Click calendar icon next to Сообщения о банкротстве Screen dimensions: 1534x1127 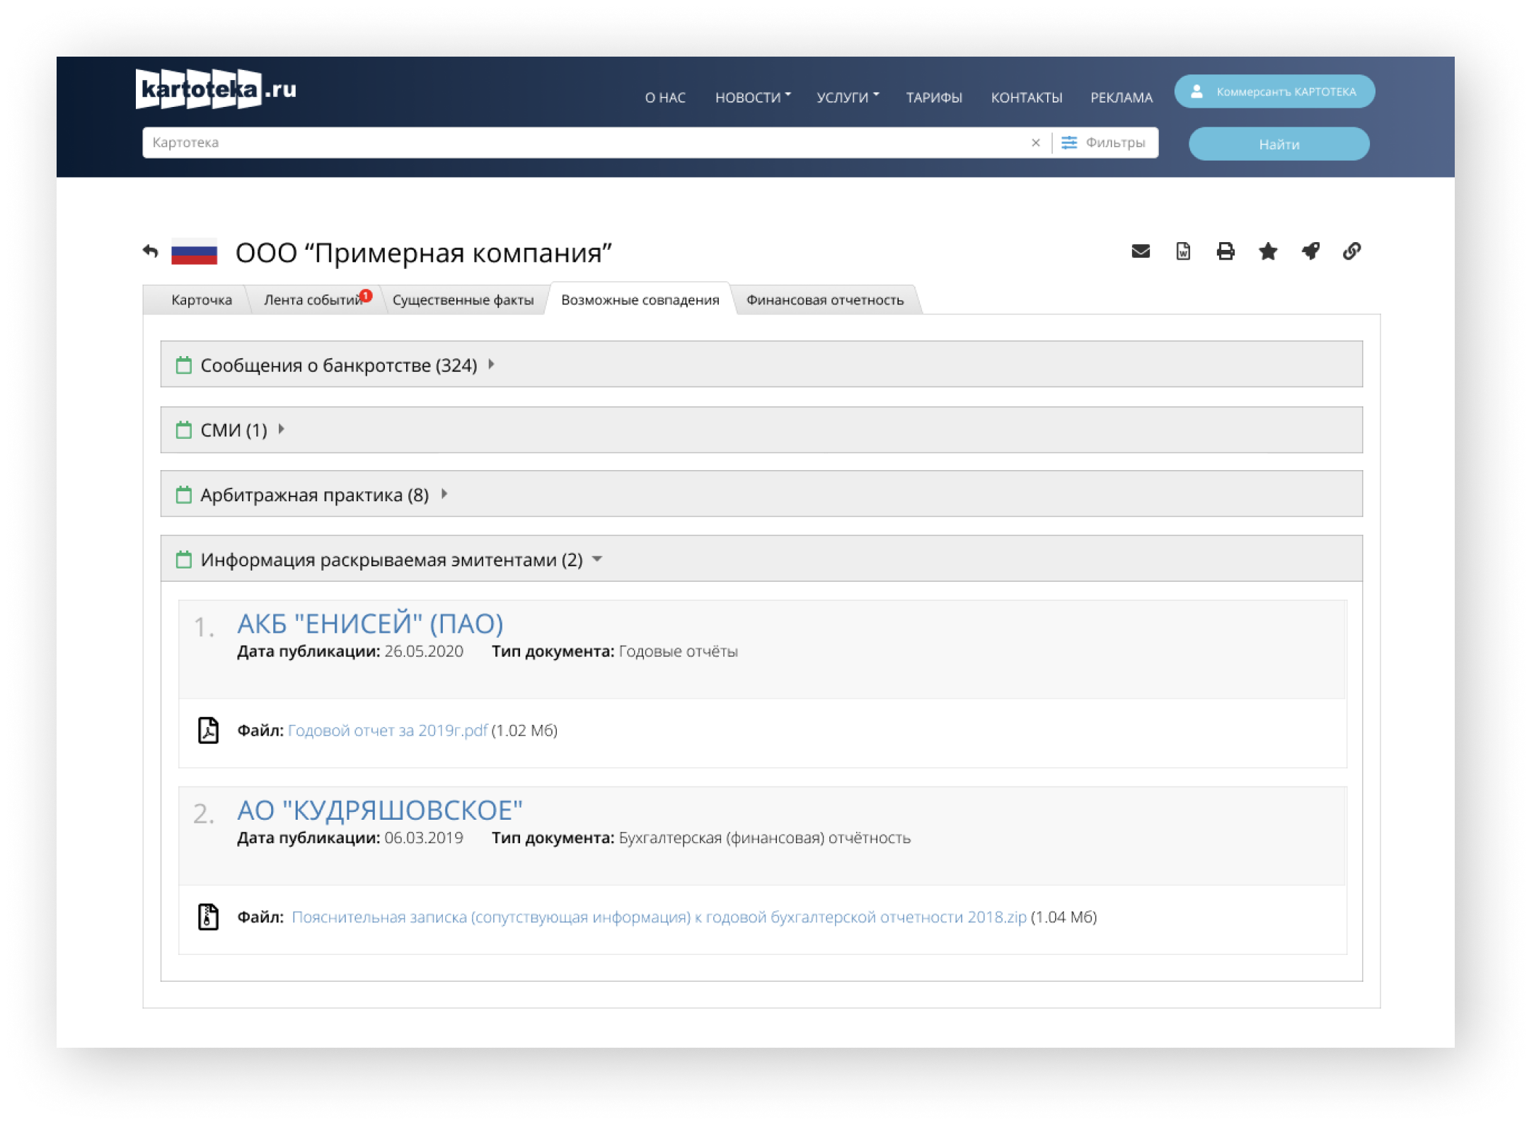point(184,365)
